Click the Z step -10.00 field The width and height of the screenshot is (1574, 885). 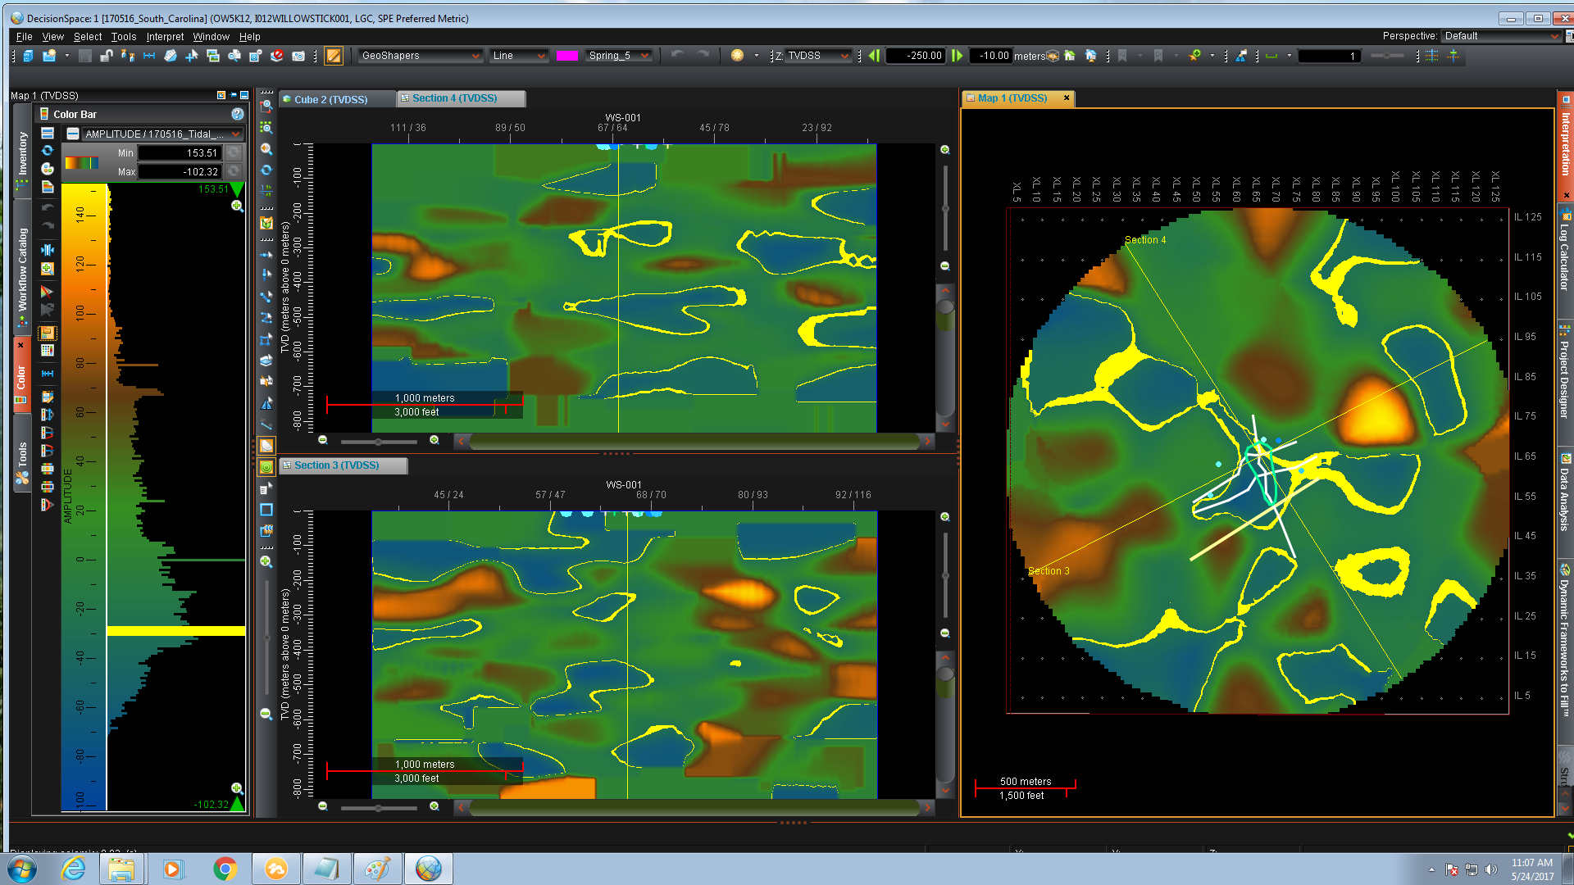(991, 56)
